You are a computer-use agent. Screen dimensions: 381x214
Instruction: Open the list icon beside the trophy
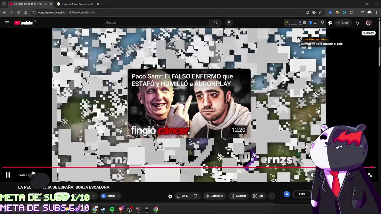click(x=315, y=23)
